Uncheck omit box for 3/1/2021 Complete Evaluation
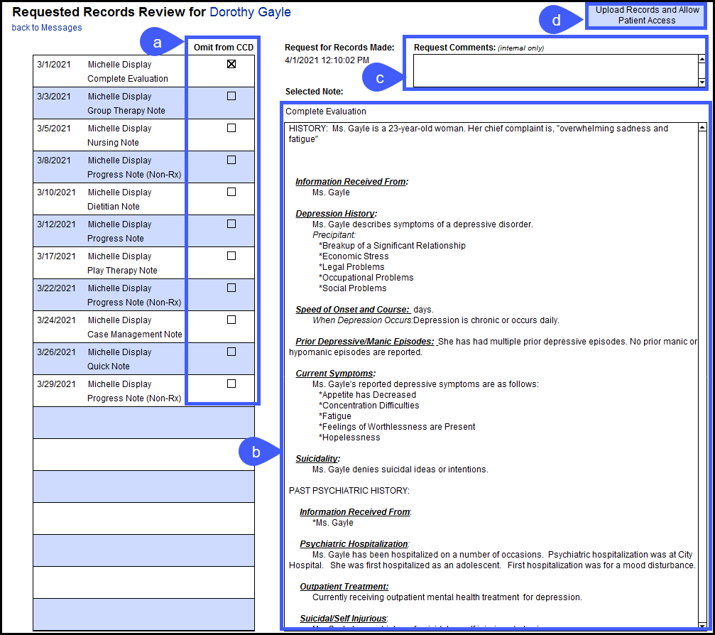Screen dimensions: 715x635 click(x=231, y=64)
